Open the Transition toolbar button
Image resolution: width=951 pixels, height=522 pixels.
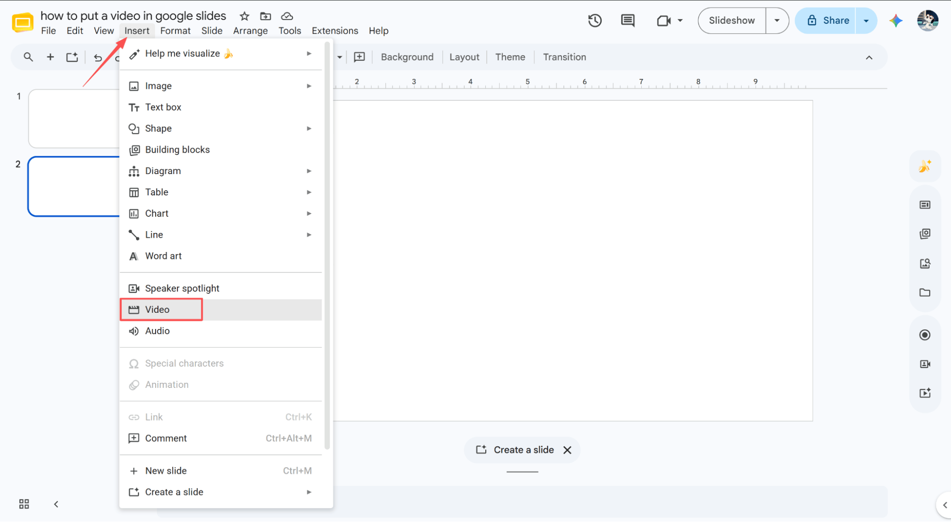pos(565,57)
